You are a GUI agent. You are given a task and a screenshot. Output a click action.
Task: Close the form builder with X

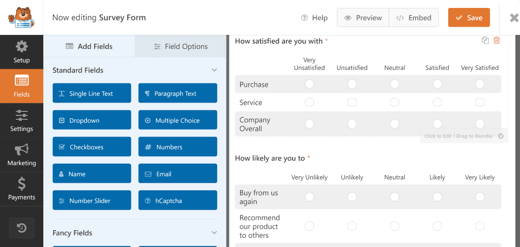(514, 18)
